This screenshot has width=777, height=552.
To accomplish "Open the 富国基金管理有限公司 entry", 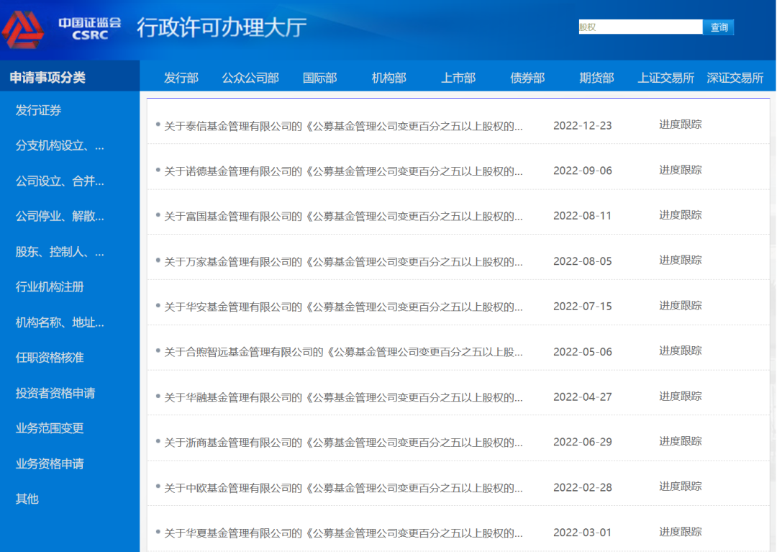I will [x=343, y=217].
